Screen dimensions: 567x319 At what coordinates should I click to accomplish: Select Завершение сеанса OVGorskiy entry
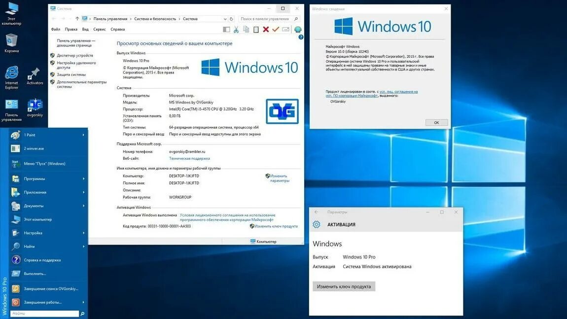click(x=48, y=289)
